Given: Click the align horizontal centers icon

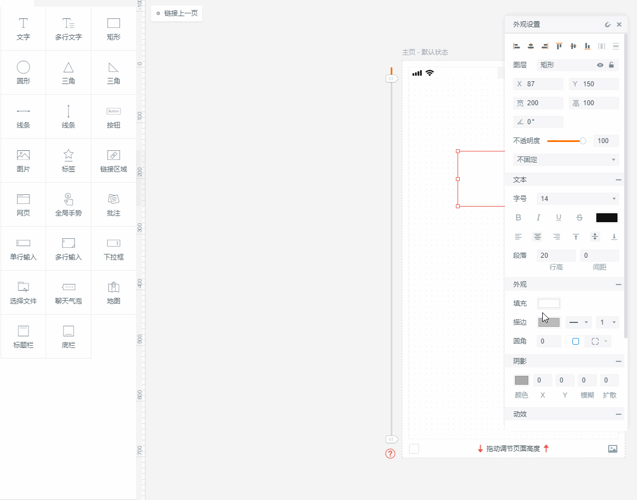Looking at the screenshot, I should (531, 46).
